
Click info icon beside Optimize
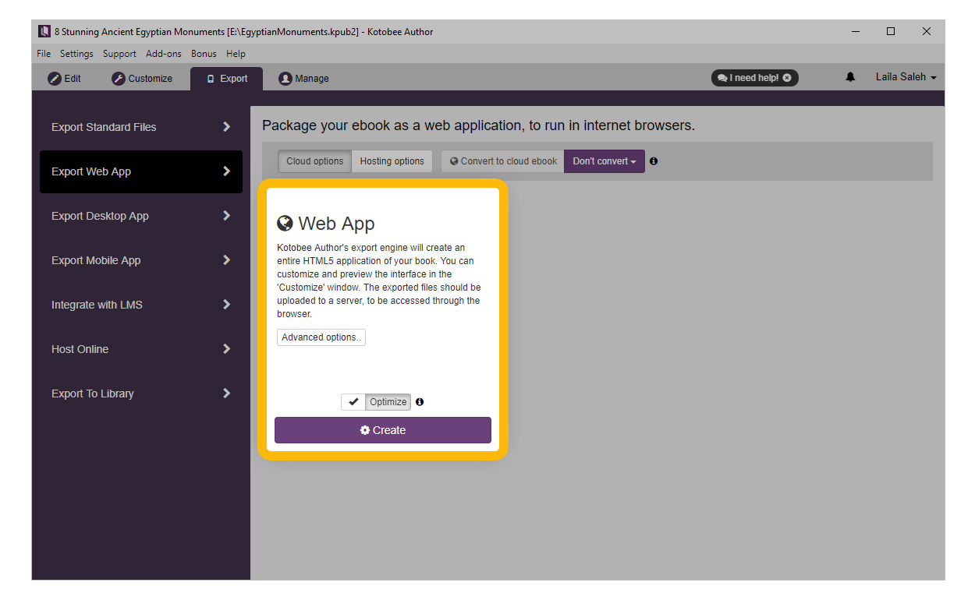(x=420, y=402)
